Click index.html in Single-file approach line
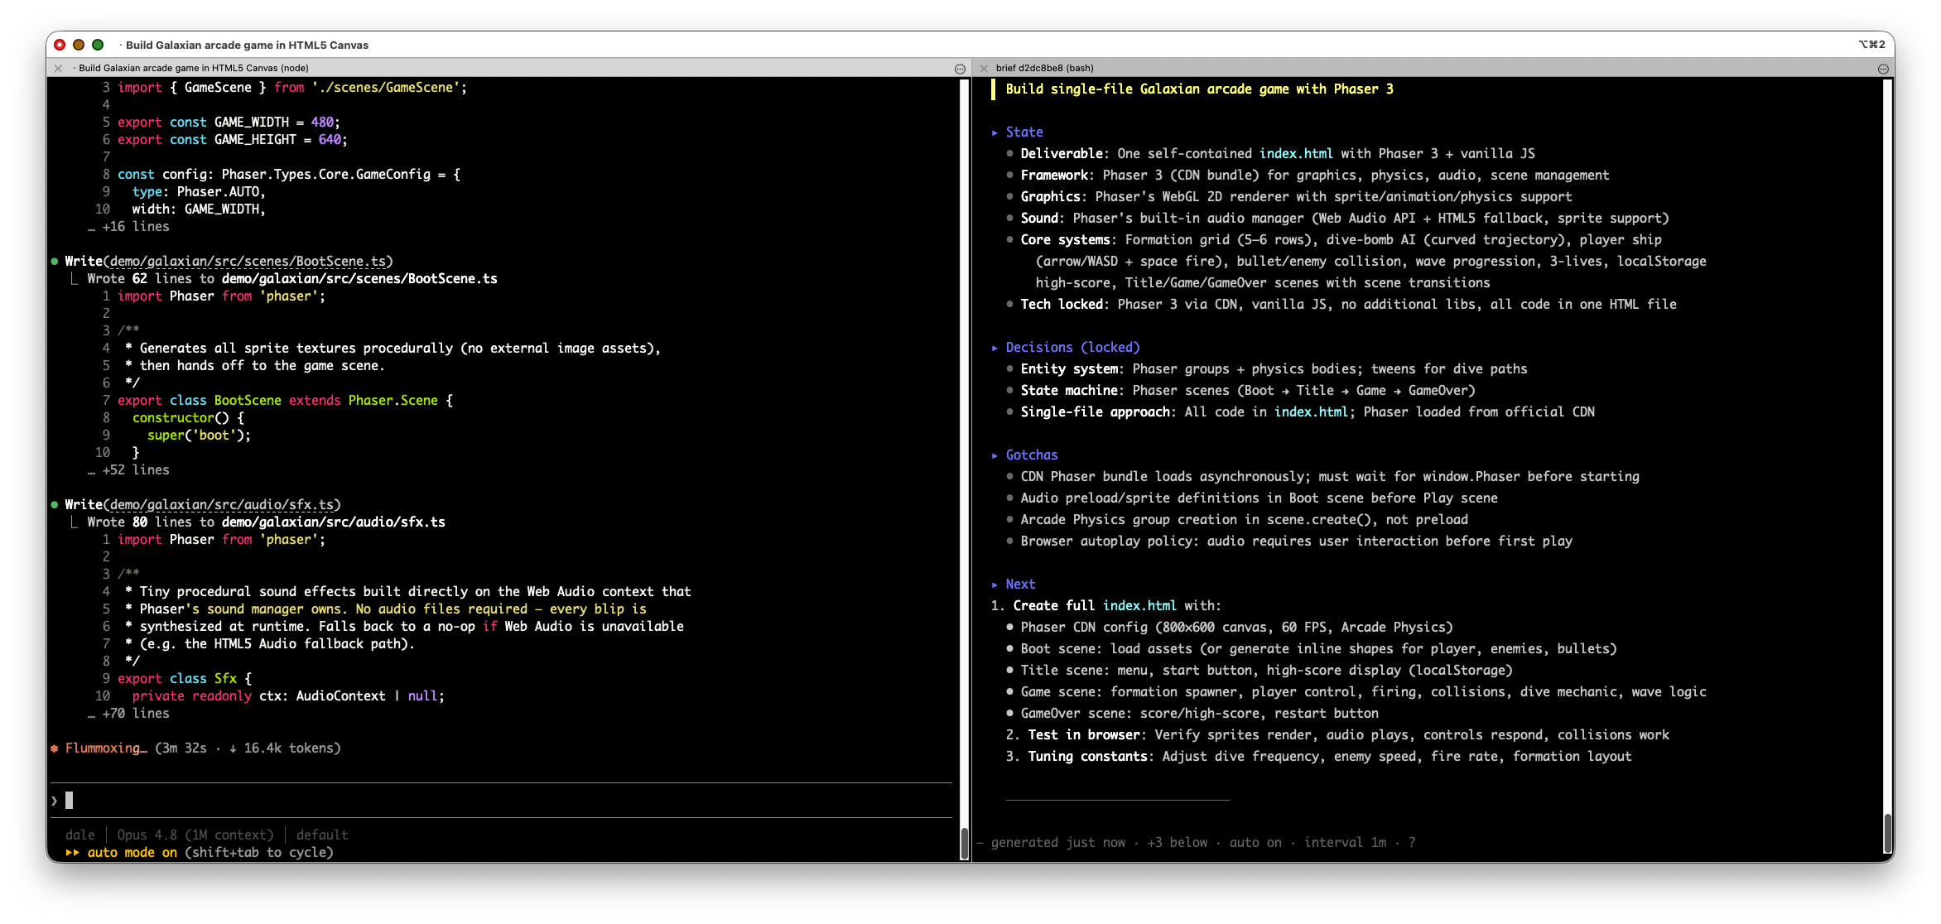Screen dimensions: 1941x924 point(1311,411)
